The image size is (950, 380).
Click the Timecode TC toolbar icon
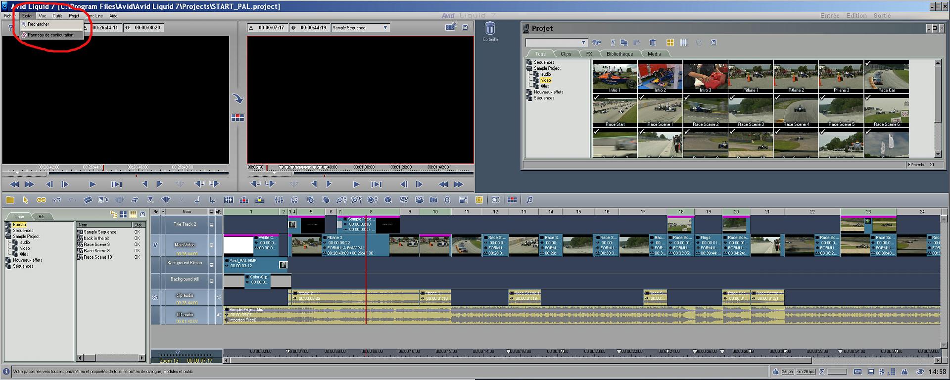[496, 200]
